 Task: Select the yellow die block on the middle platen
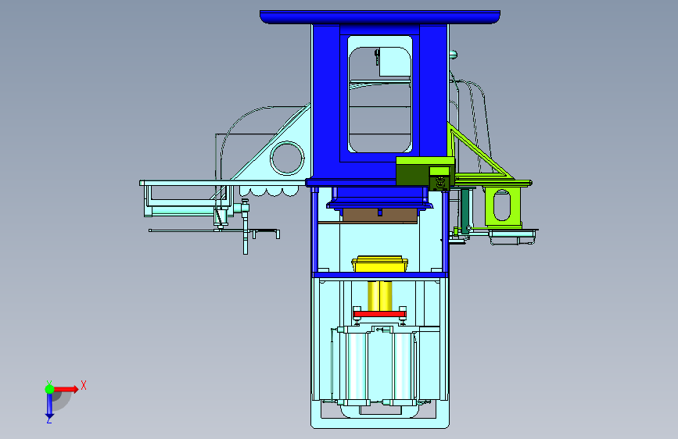tap(379, 264)
